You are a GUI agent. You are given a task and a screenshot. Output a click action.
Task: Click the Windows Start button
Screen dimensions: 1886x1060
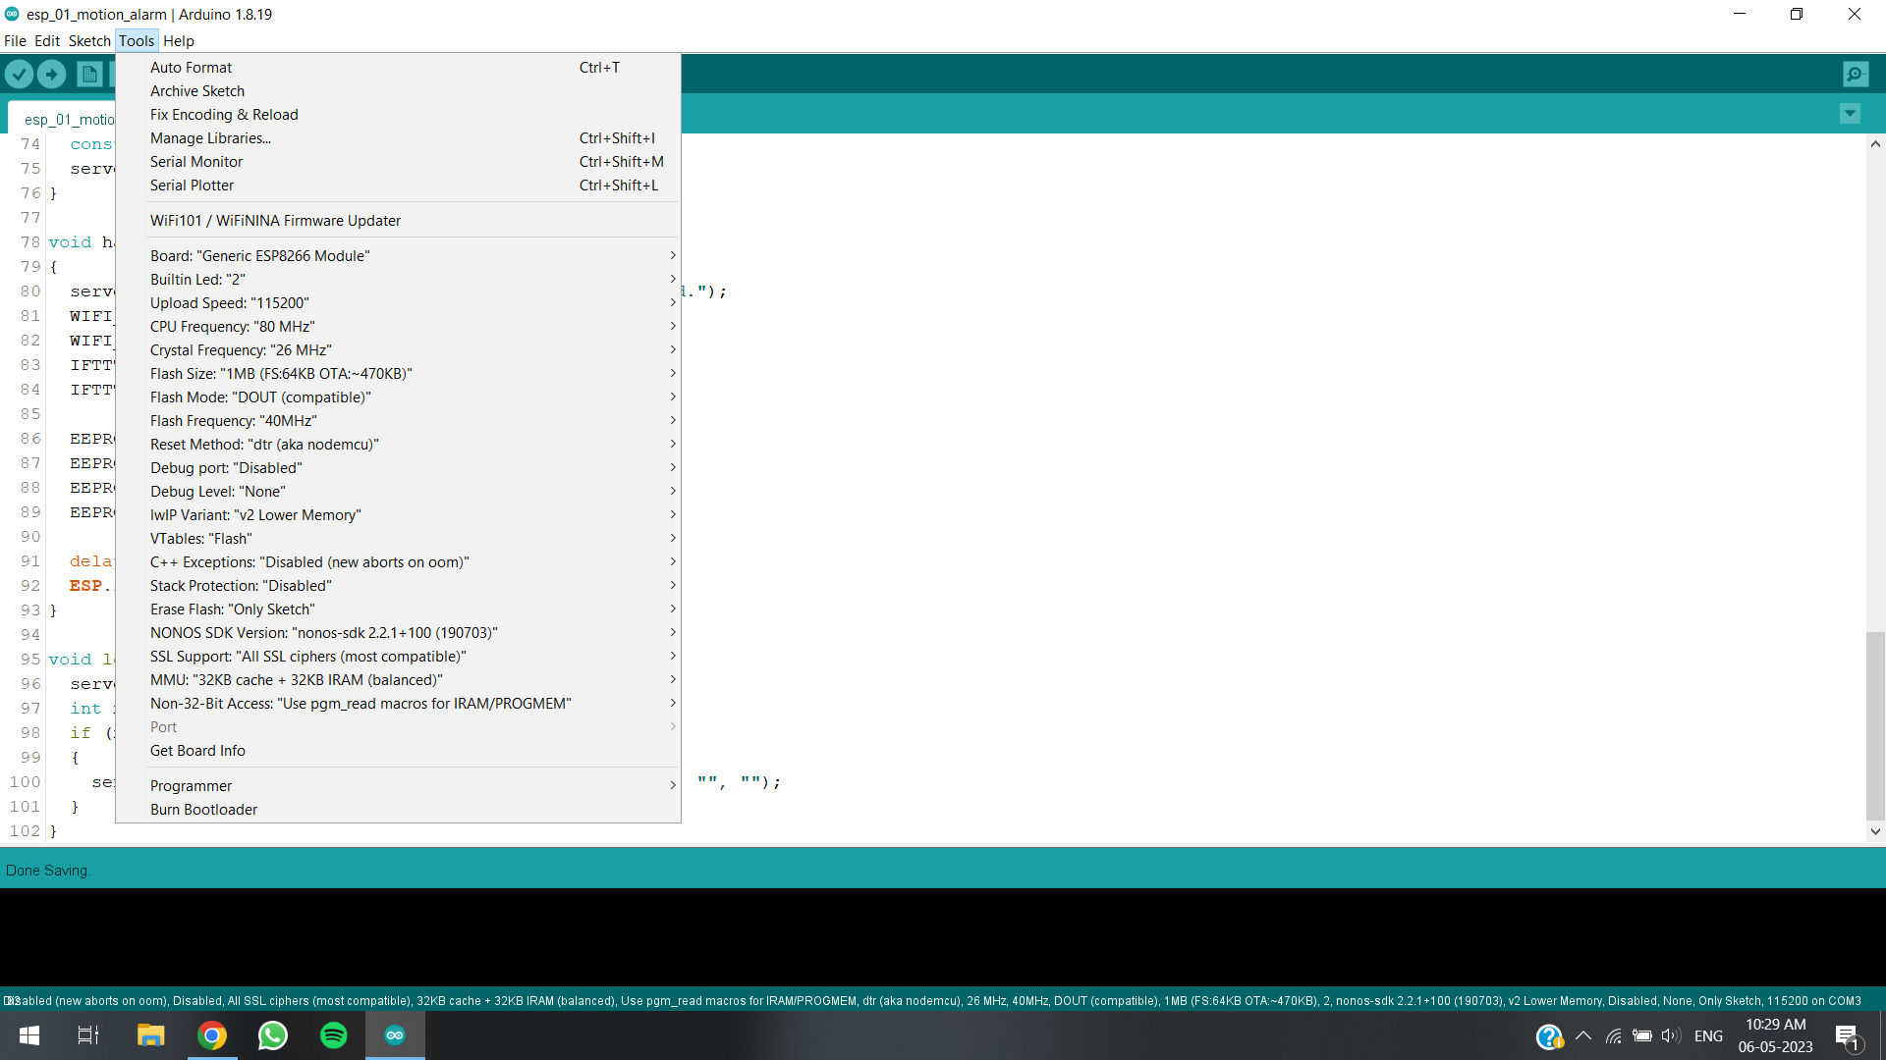[x=28, y=1034]
